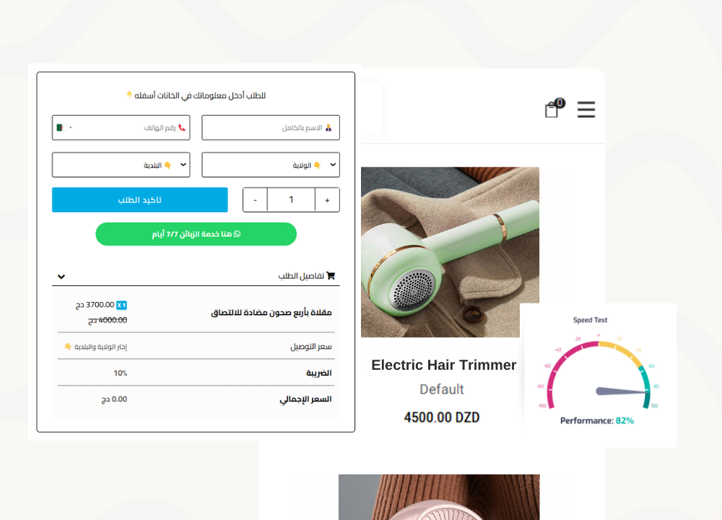
Task: Click the green hair trimmer product image
Action: (x=450, y=252)
